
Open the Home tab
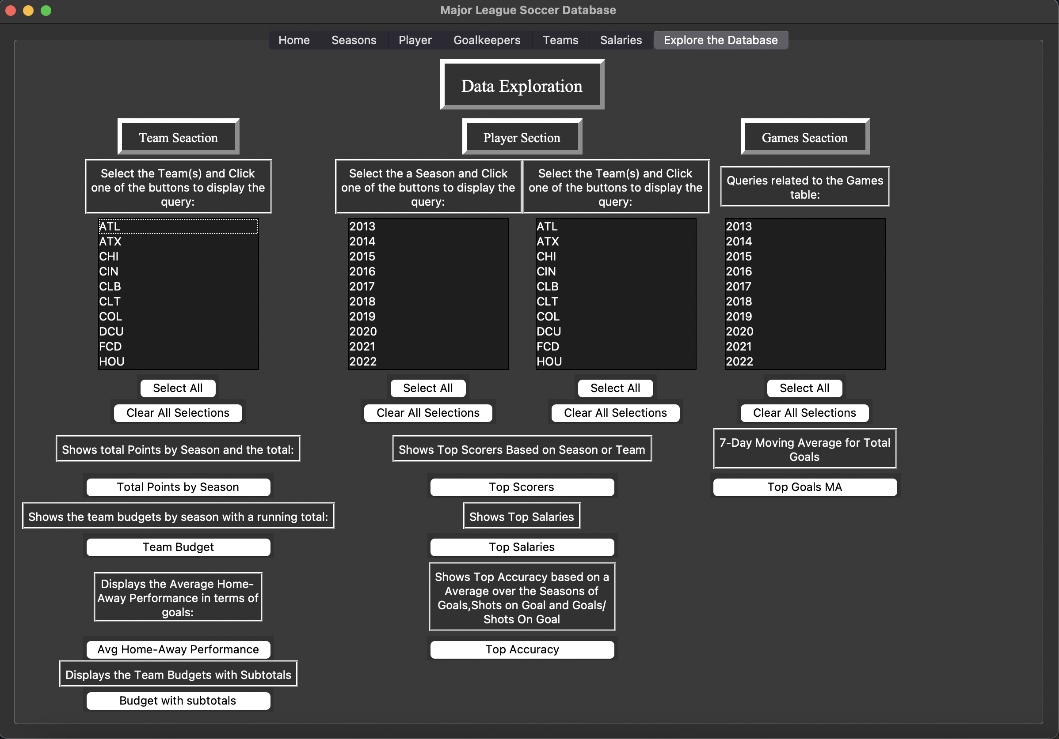pos(294,40)
